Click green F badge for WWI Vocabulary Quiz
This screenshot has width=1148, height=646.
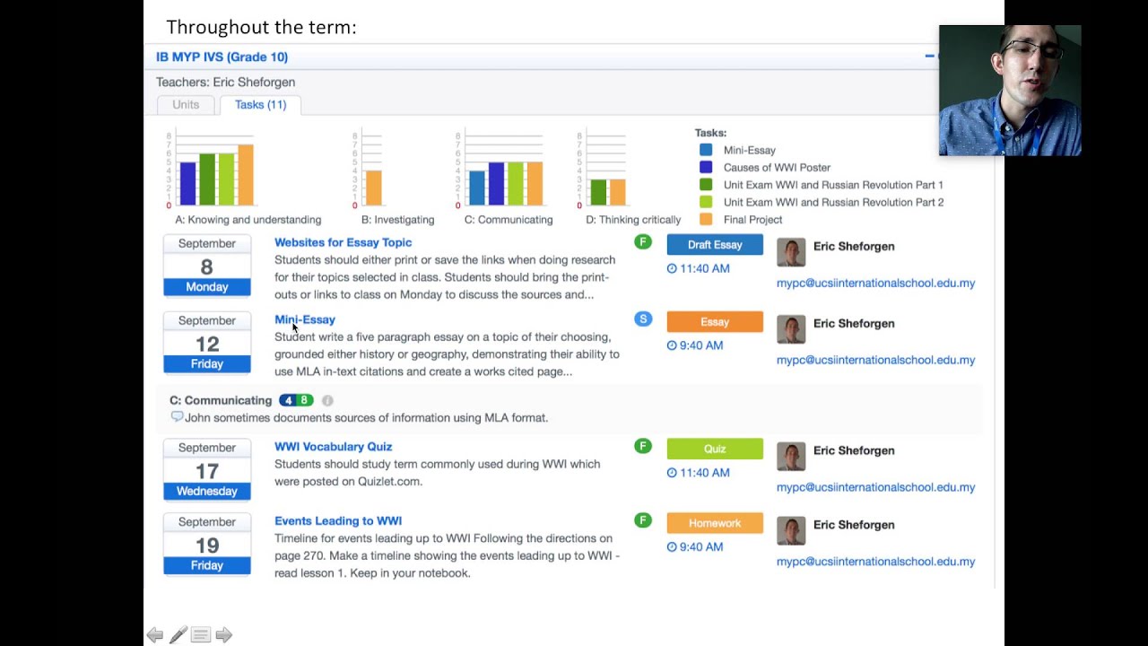tap(642, 447)
